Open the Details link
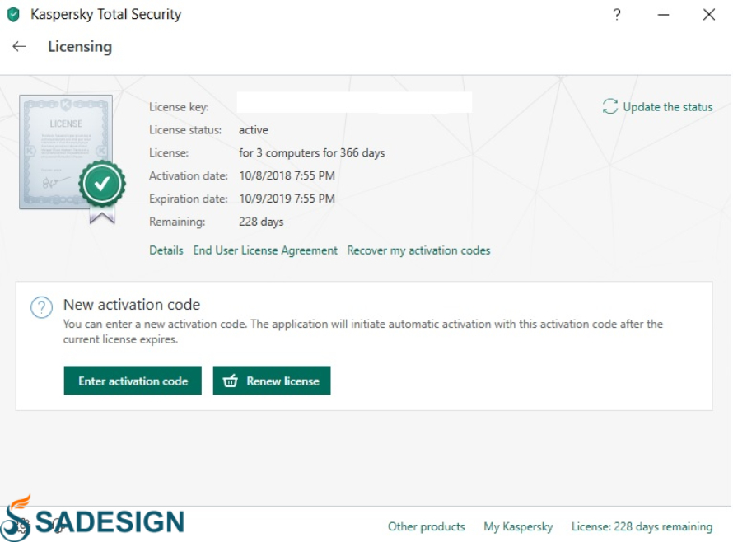733x542 pixels. 166,250
